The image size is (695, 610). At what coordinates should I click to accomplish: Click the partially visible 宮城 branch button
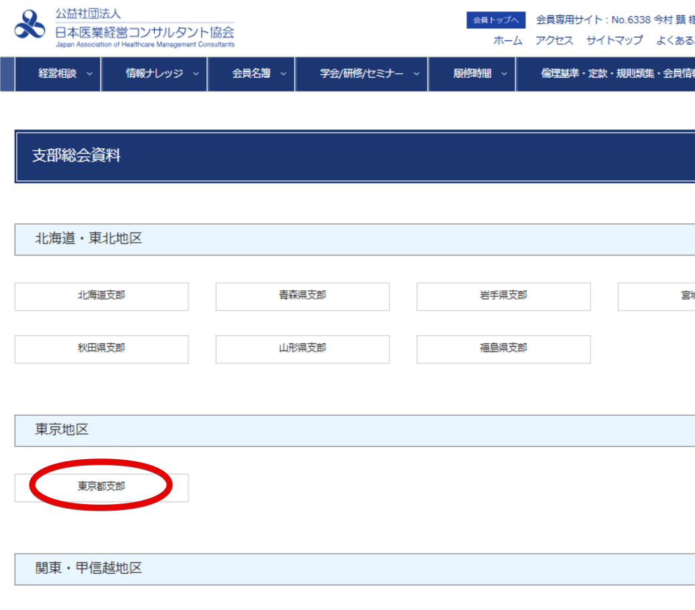[657, 296]
